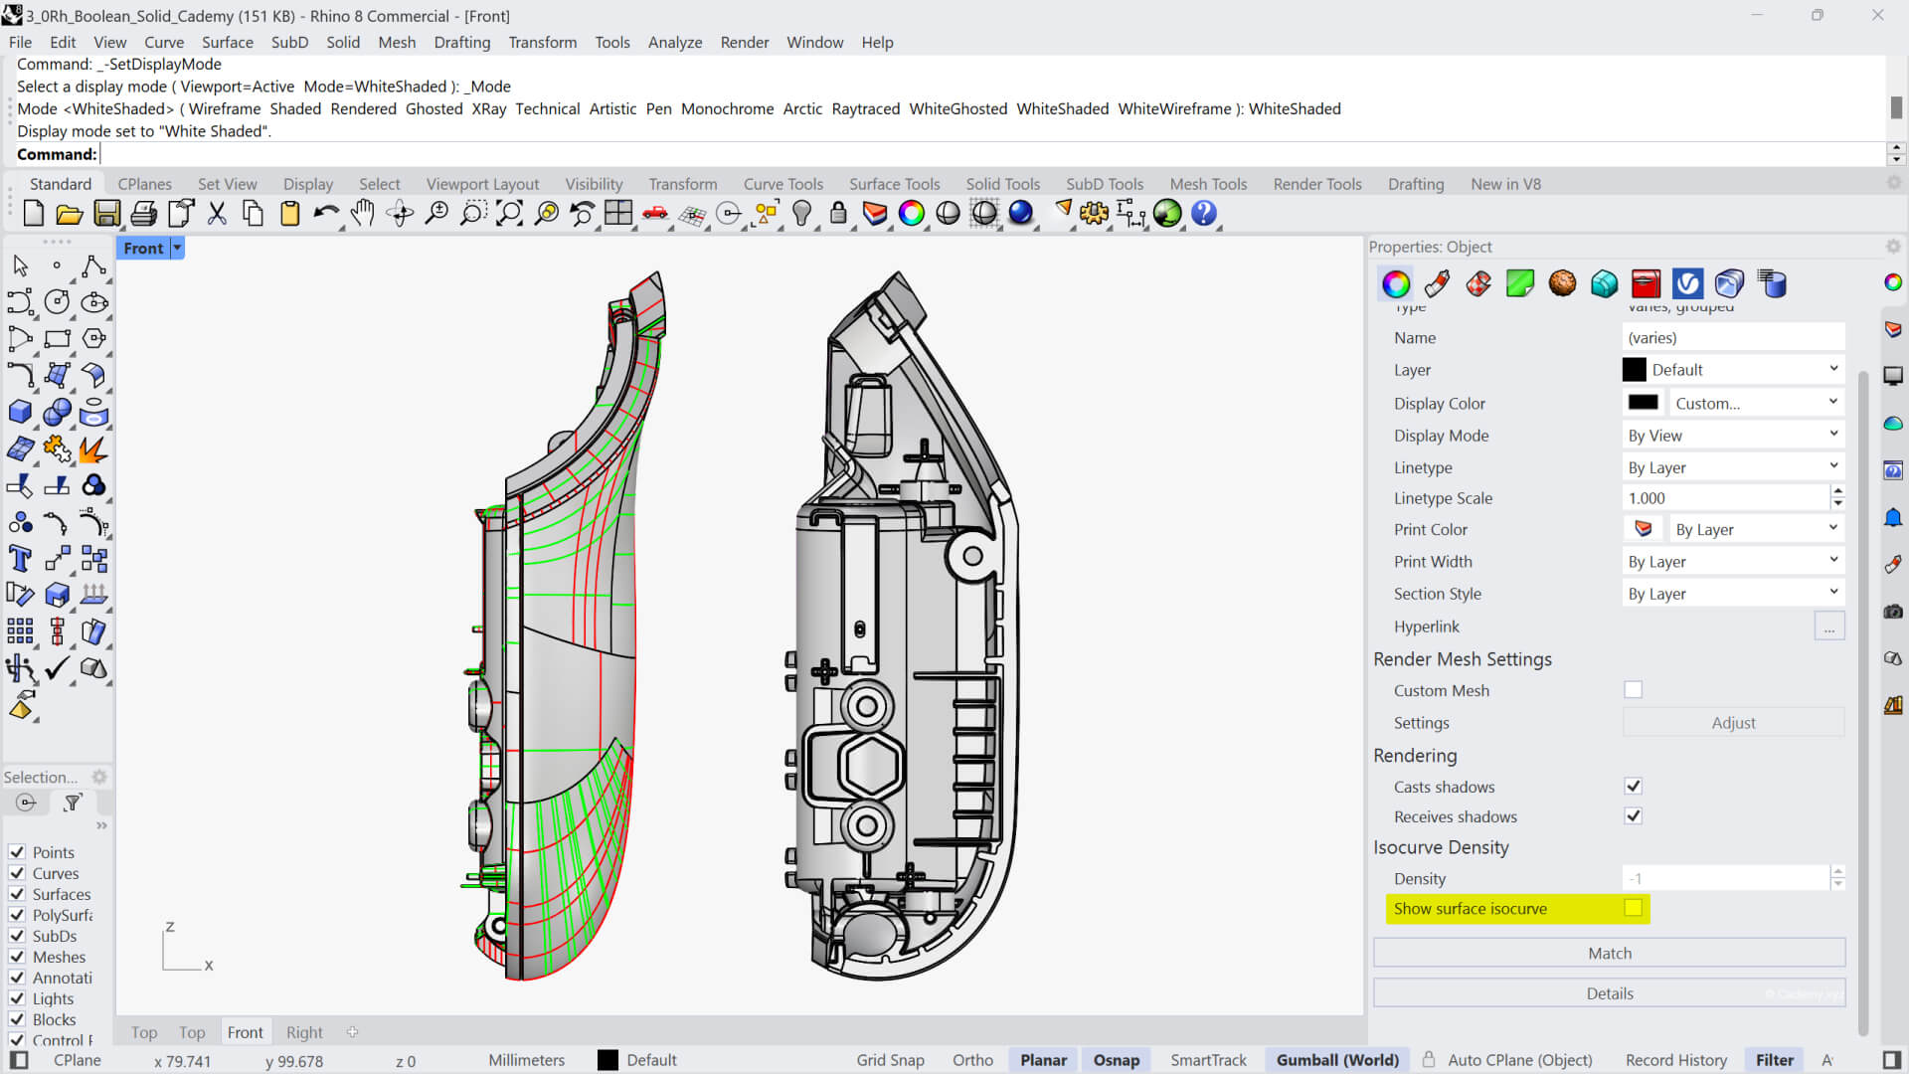Uncheck the Points selection filter

[17, 851]
